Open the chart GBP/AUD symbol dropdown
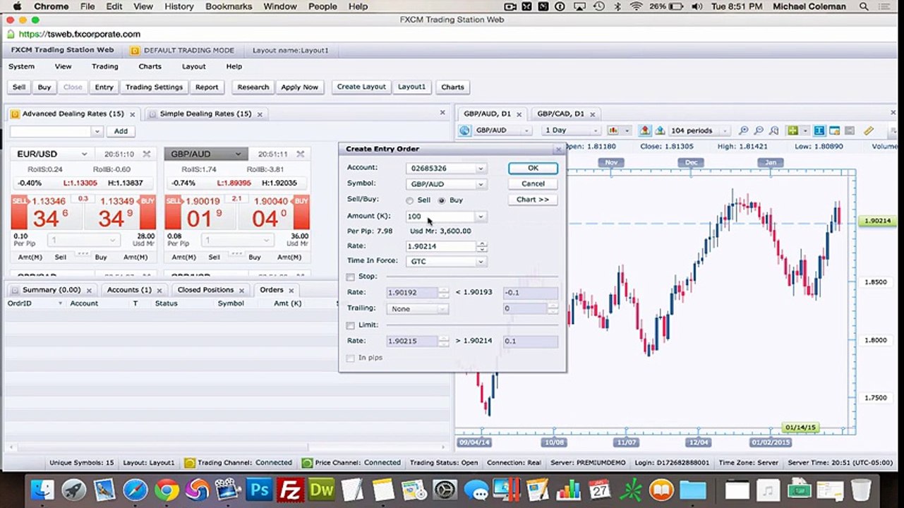 [526, 131]
